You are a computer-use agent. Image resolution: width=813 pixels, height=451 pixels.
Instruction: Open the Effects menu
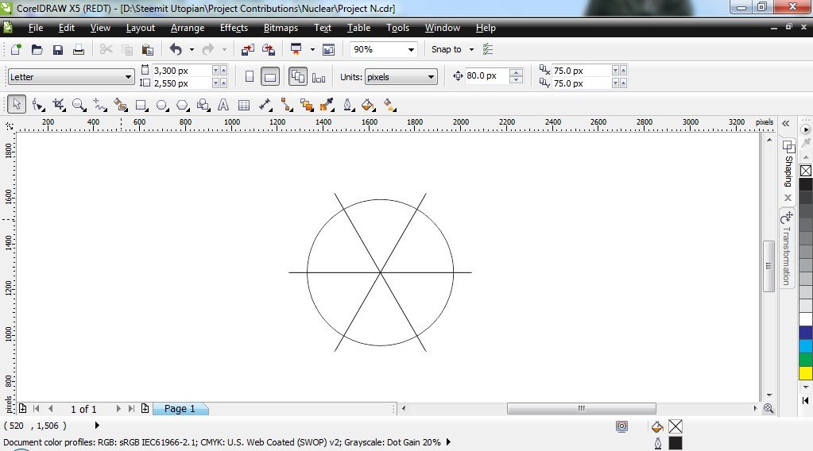pos(234,28)
